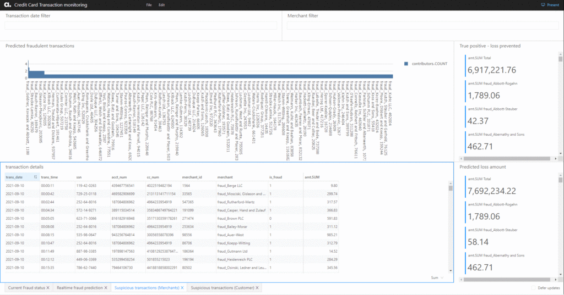Click ssn cell 119-42-0263
The image size is (564, 295).
(86, 186)
